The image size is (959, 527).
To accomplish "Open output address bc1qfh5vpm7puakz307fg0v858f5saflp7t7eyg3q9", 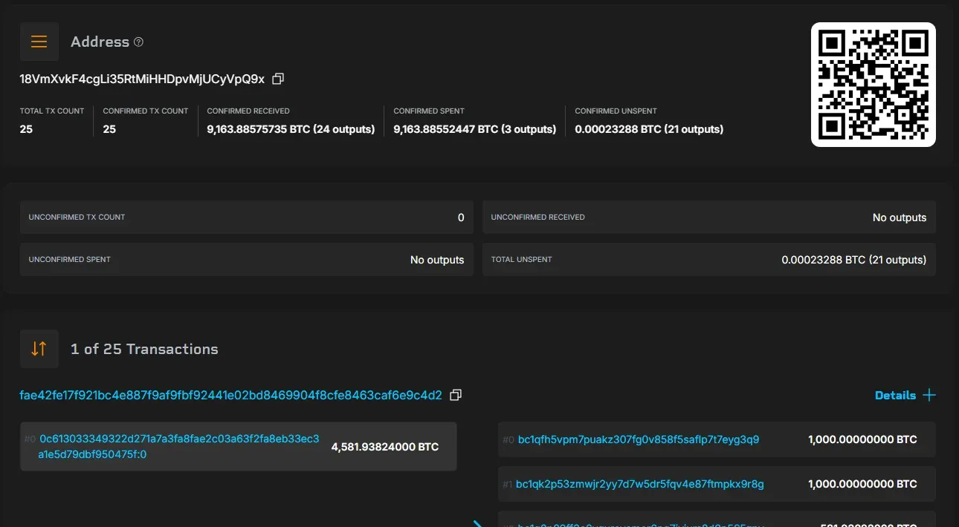I will point(639,439).
